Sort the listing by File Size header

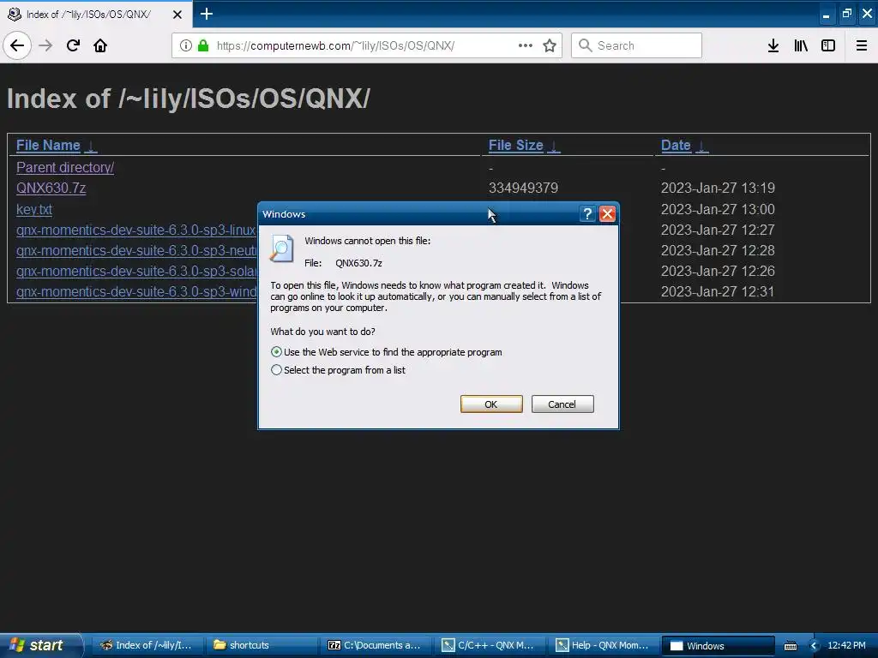[x=515, y=146]
